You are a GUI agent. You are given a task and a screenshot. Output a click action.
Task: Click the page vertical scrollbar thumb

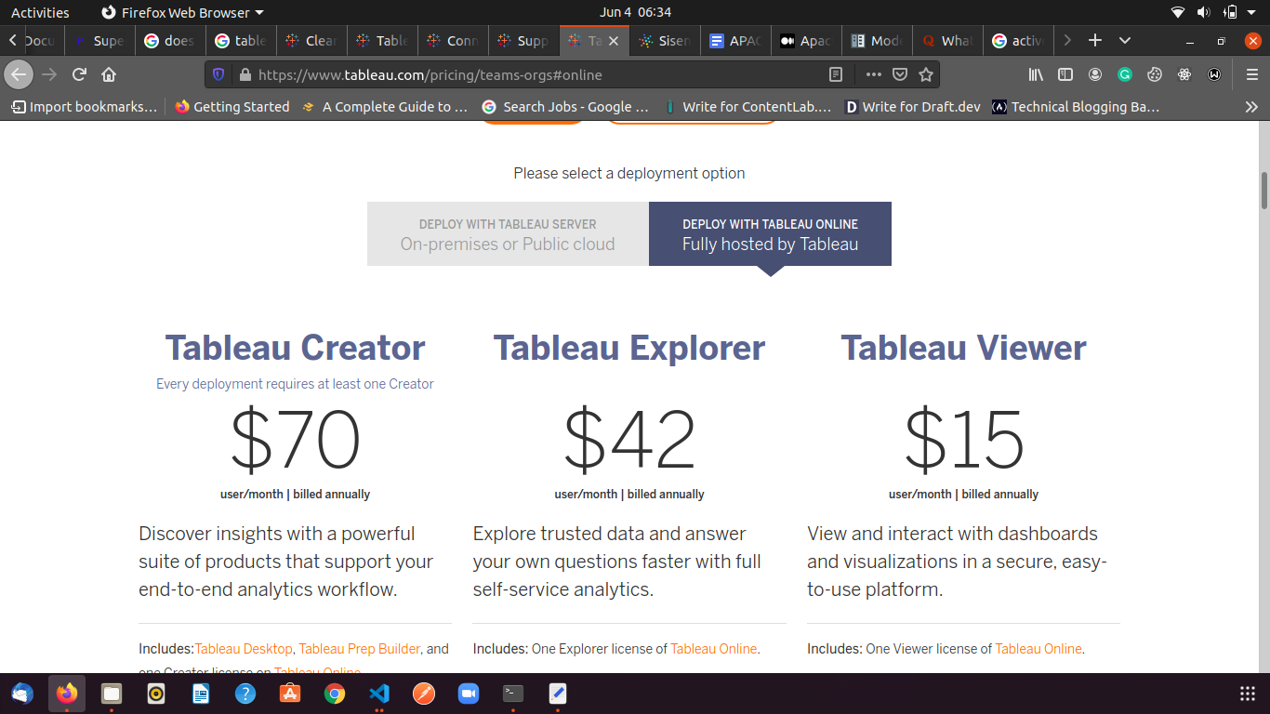(x=1264, y=191)
